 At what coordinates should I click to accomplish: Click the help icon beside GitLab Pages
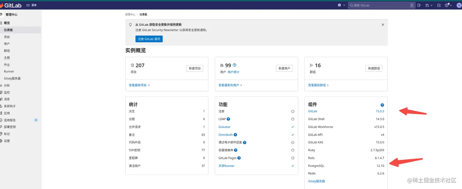tap(239, 158)
